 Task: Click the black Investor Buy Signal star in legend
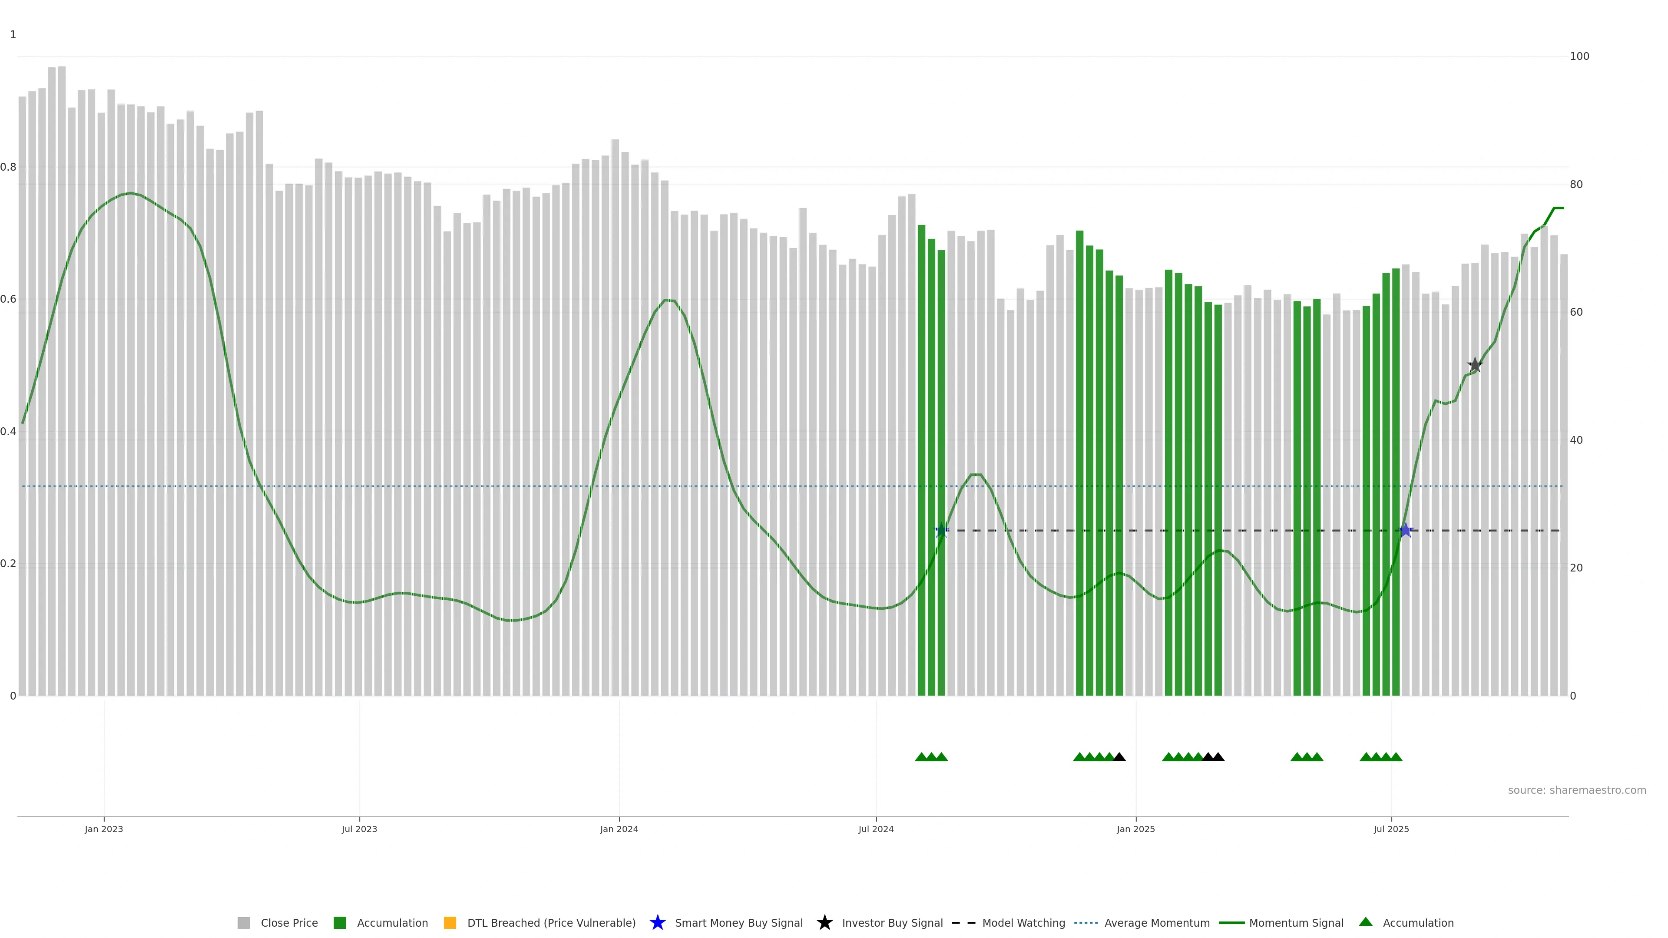click(824, 922)
